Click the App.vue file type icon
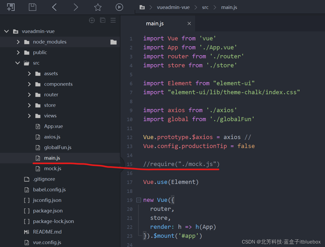Viewport: 325px width, 247px height. coord(38,126)
